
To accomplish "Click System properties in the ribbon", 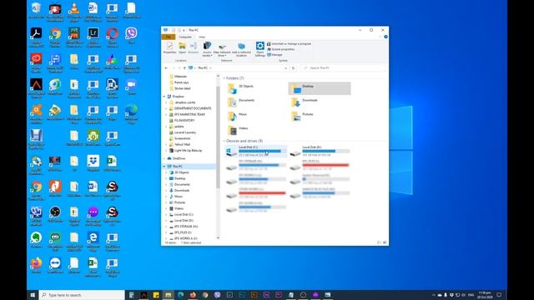I will 280,49.
